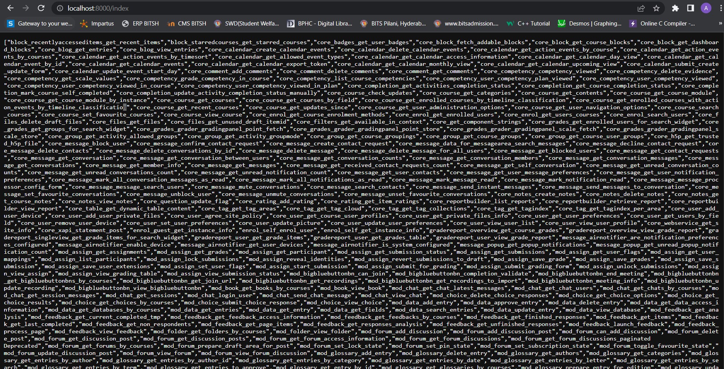Open the share this page icon

click(x=641, y=8)
